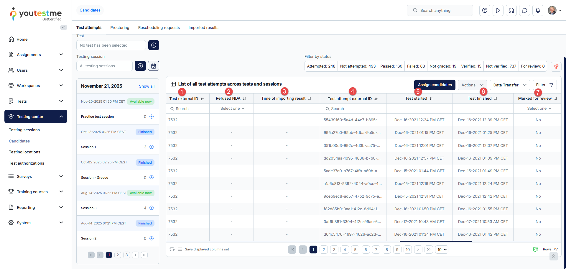Viewport: 566px width, 269px height.
Task: Open the help question mark icon
Action: (x=485, y=10)
